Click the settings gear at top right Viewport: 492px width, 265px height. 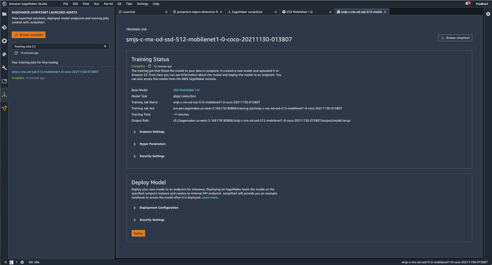[x=488, y=14]
